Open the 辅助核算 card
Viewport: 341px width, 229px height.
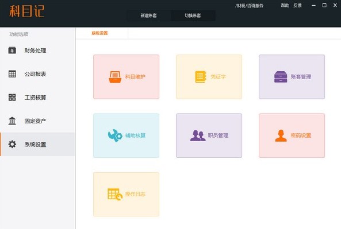coord(126,135)
